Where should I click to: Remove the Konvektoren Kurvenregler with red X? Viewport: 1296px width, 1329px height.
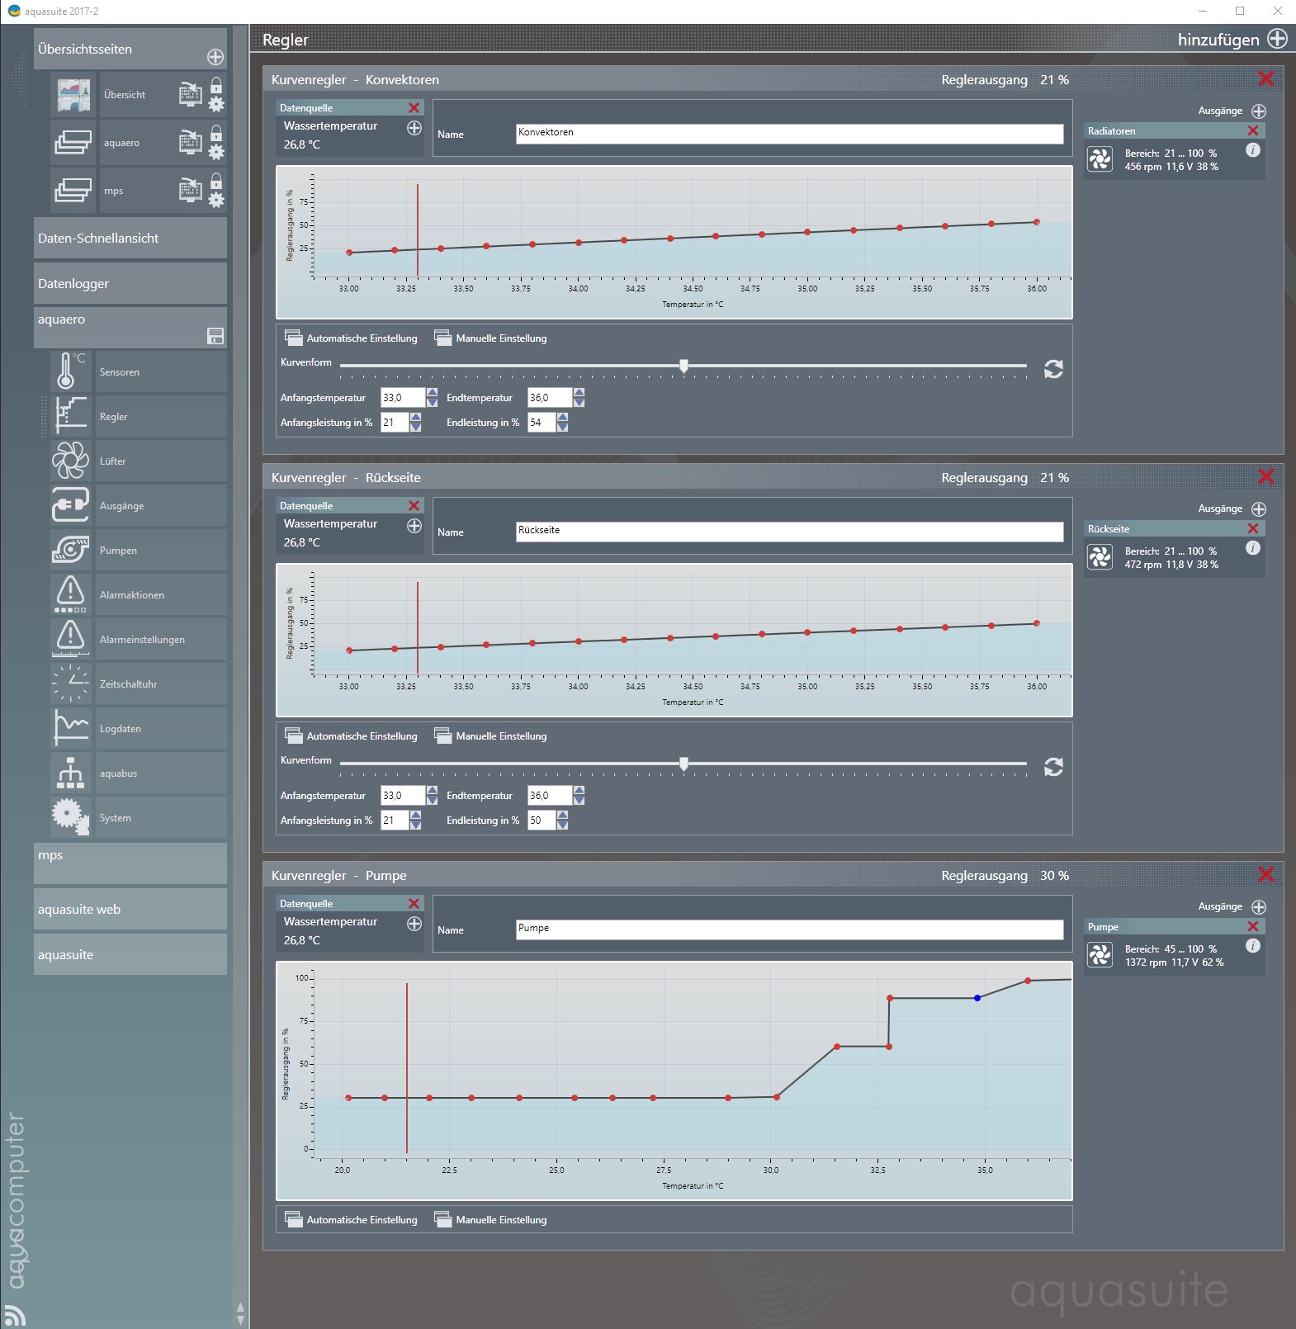point(1265,79)
